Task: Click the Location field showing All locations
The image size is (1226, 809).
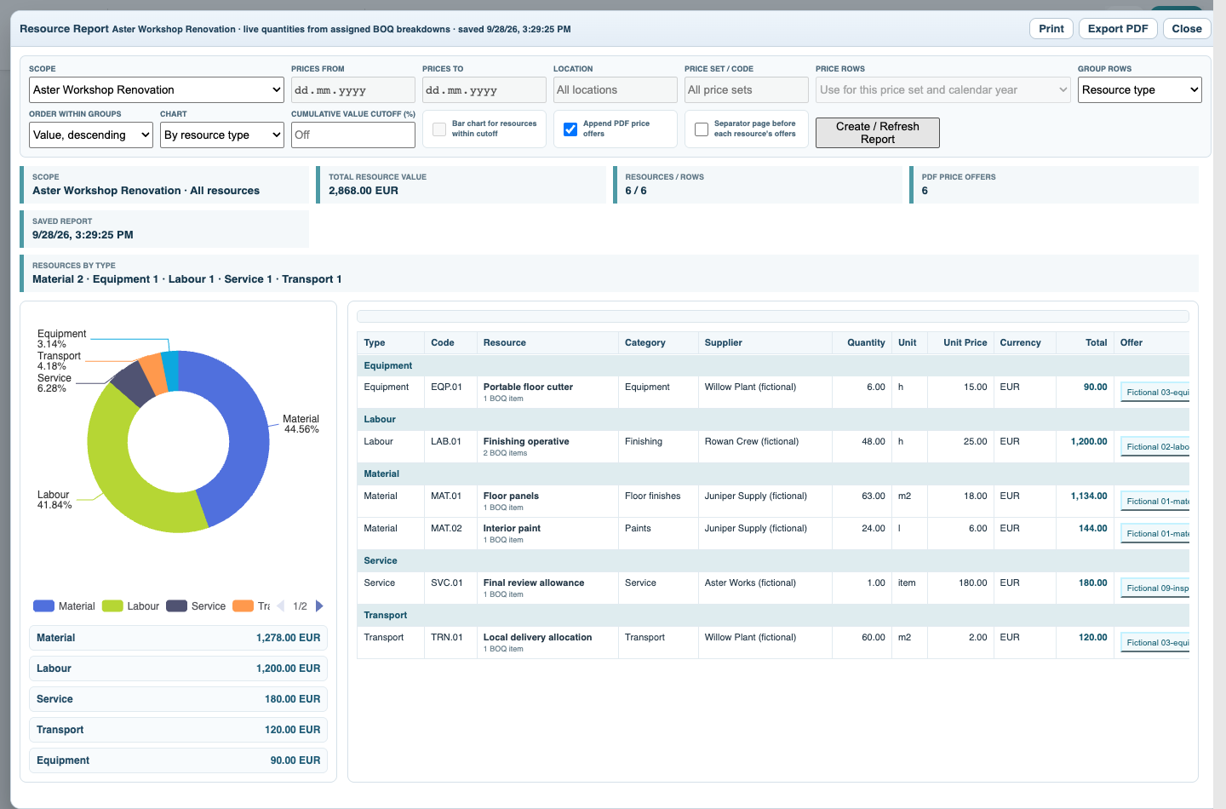Action: (616, 89)
